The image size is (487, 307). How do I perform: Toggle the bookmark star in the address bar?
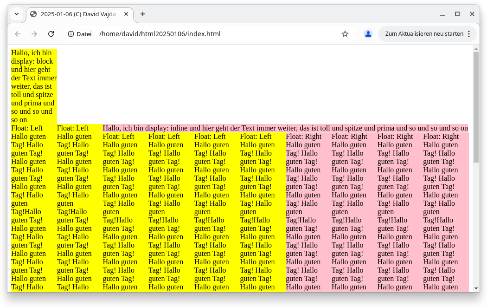pyautogui.click(x=345, y=33)
